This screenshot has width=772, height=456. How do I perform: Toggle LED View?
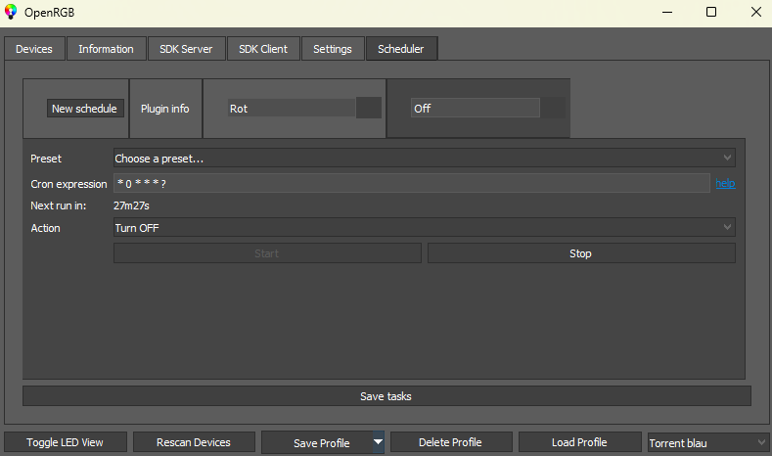click(66, 442)
